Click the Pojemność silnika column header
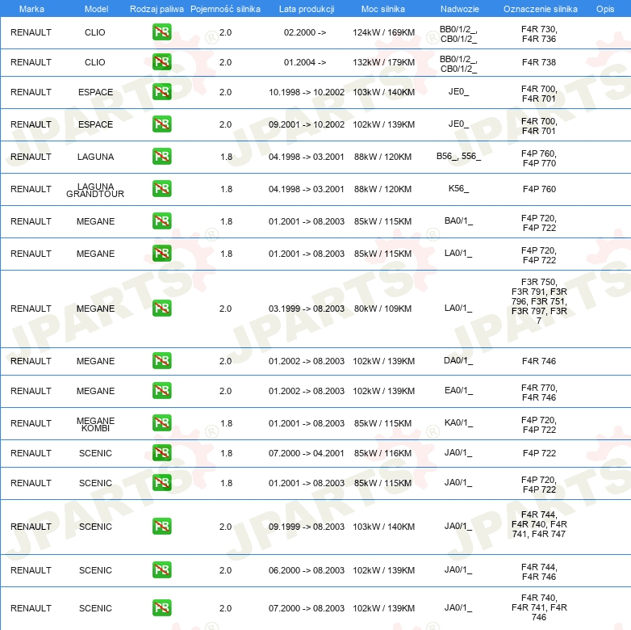 click(x=225, y=9)
